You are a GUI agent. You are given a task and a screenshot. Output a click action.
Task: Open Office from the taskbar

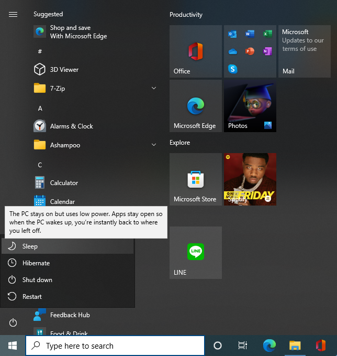pyautogui.click(x=321, y=346)
